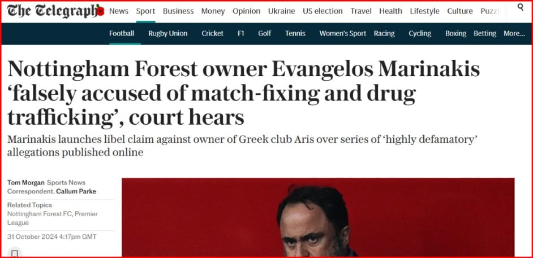Open the Cricket sport page
Viewport: 533px width, 258px height.
click(213, 33)
